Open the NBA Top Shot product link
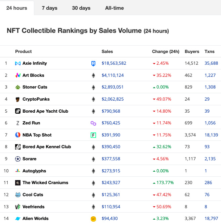Viewport: 221px width, 224px height. tap(37, 135)
